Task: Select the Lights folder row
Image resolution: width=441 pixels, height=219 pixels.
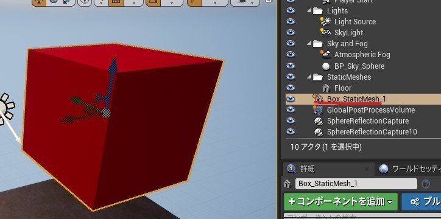Action: pyautogui.click(x=363, y=11)
